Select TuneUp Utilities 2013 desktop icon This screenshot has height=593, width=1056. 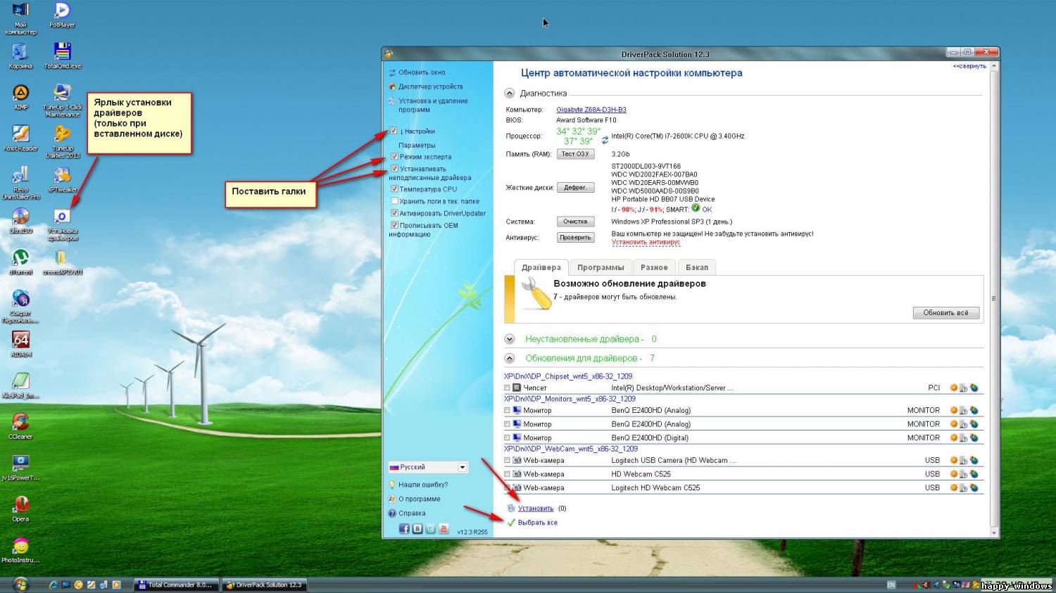[63, 141]
